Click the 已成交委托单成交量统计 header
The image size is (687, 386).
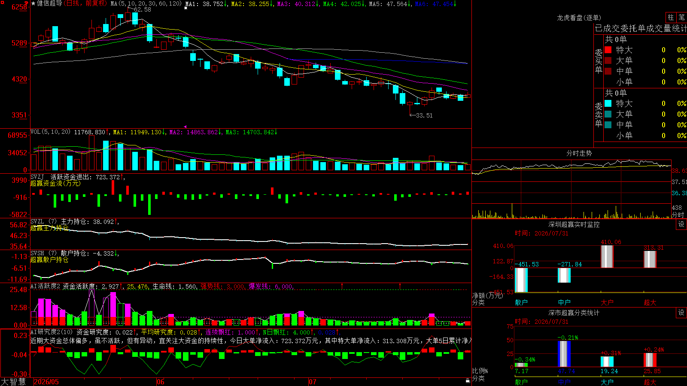coord(641,28)
